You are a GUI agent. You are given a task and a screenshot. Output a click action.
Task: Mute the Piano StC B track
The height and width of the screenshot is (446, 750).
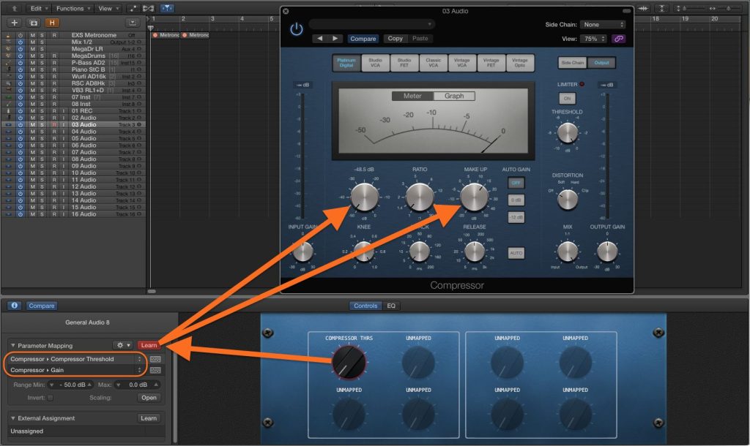32,69
